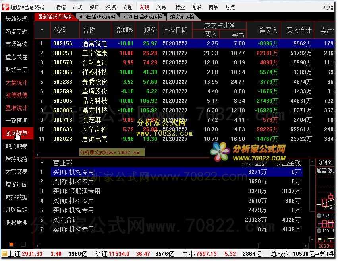338x261 pixels.
Task: Sort by the 上榜日期 column header
Action: (x=175, y=30)
